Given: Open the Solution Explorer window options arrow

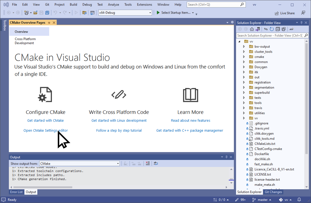Looking at the screenshot, I should click(x=297, y=23).
